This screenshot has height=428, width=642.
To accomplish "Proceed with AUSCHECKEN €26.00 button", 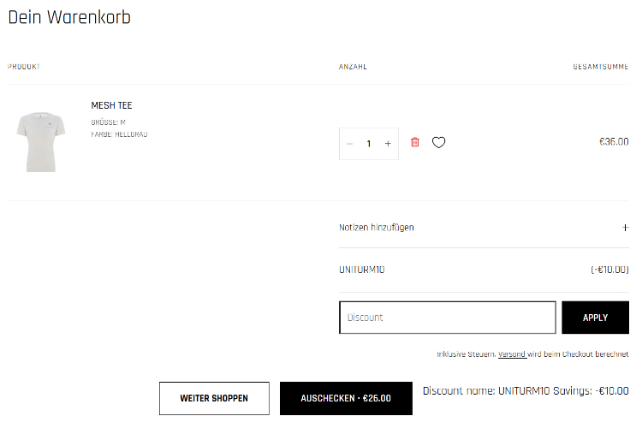I will pos(346,398).
